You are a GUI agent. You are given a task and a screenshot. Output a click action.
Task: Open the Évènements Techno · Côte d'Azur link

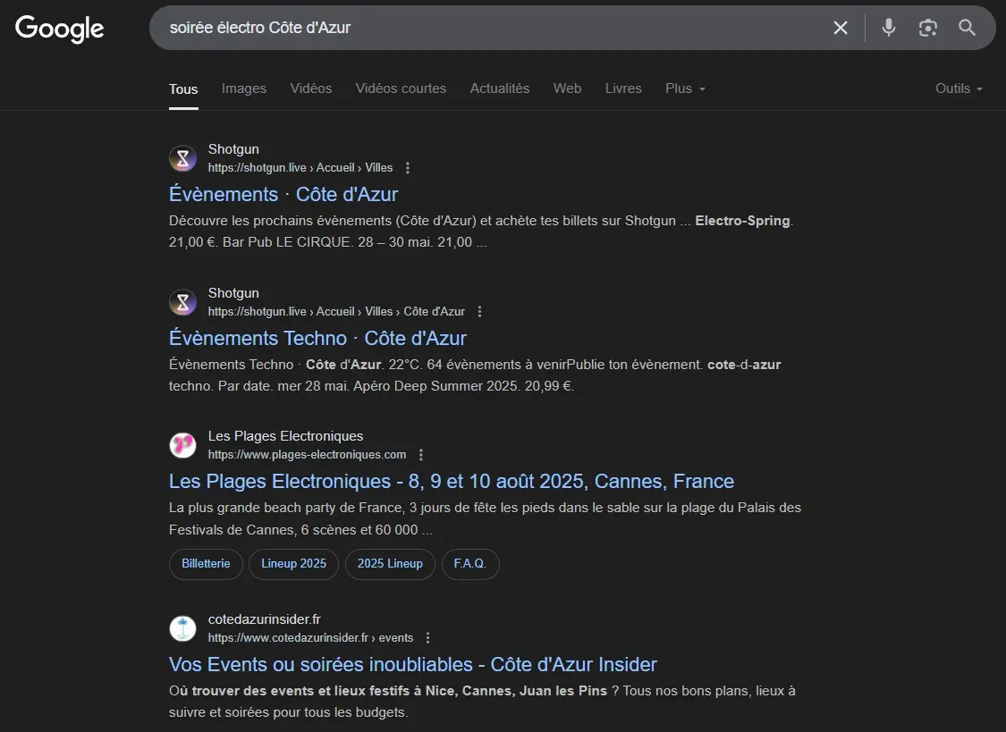click(317, 338)
